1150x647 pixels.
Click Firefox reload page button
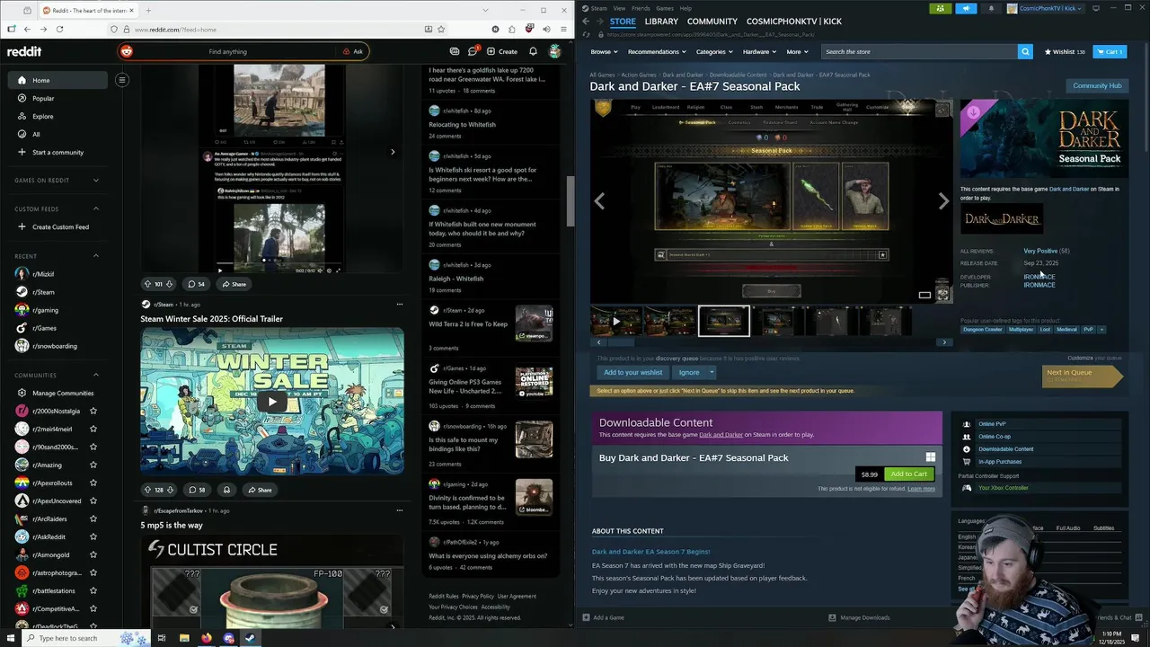click(x=60, y=29)
